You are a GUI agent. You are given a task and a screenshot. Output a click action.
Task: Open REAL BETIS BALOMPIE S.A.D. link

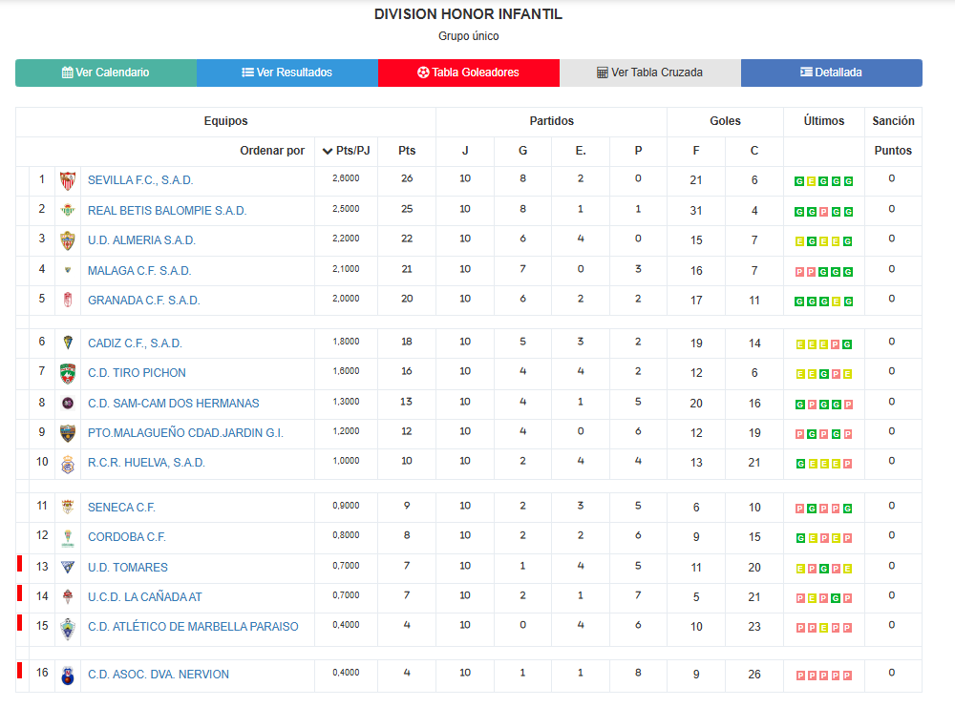pyautogui.click(x=167, y=211)
